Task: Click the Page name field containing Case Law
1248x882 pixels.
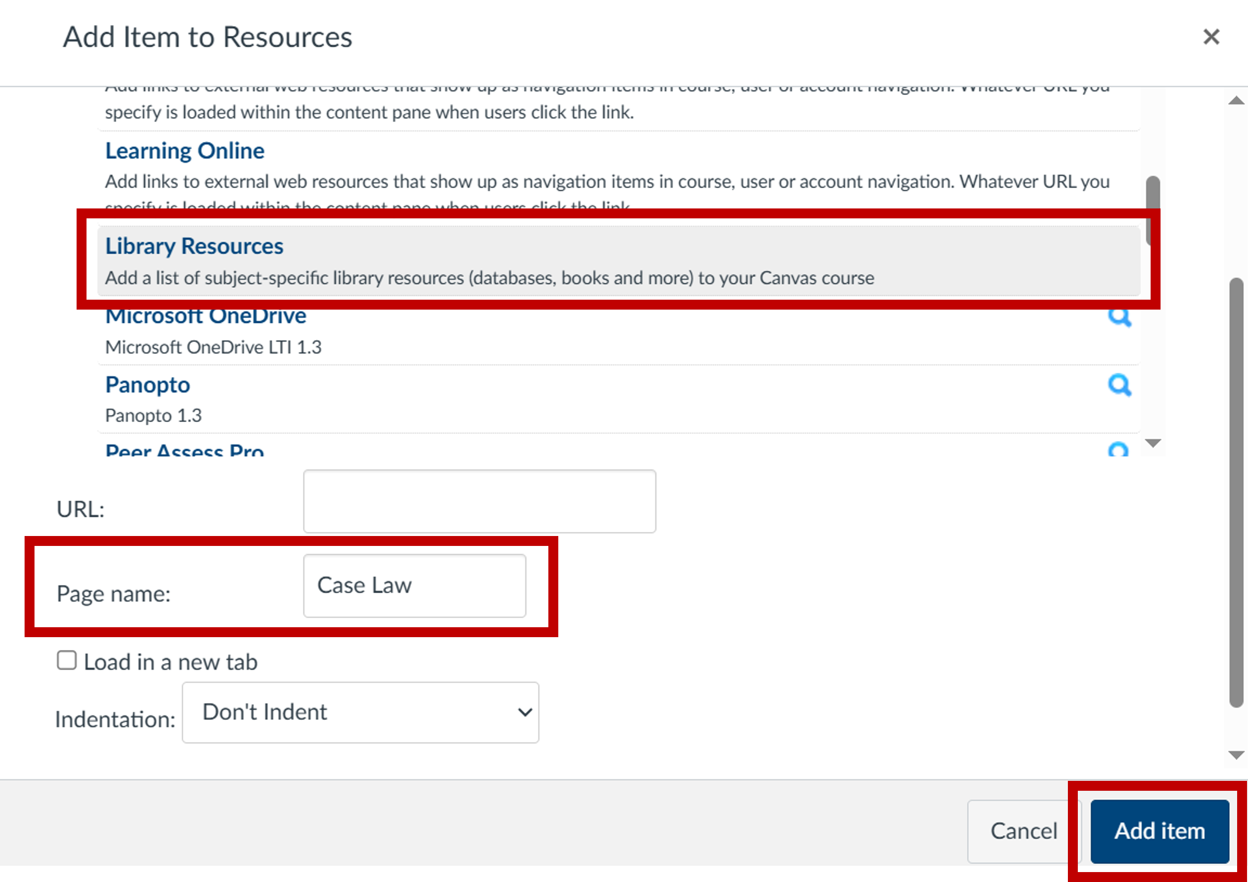Action: pyautogui.click(x=414, y=585)
